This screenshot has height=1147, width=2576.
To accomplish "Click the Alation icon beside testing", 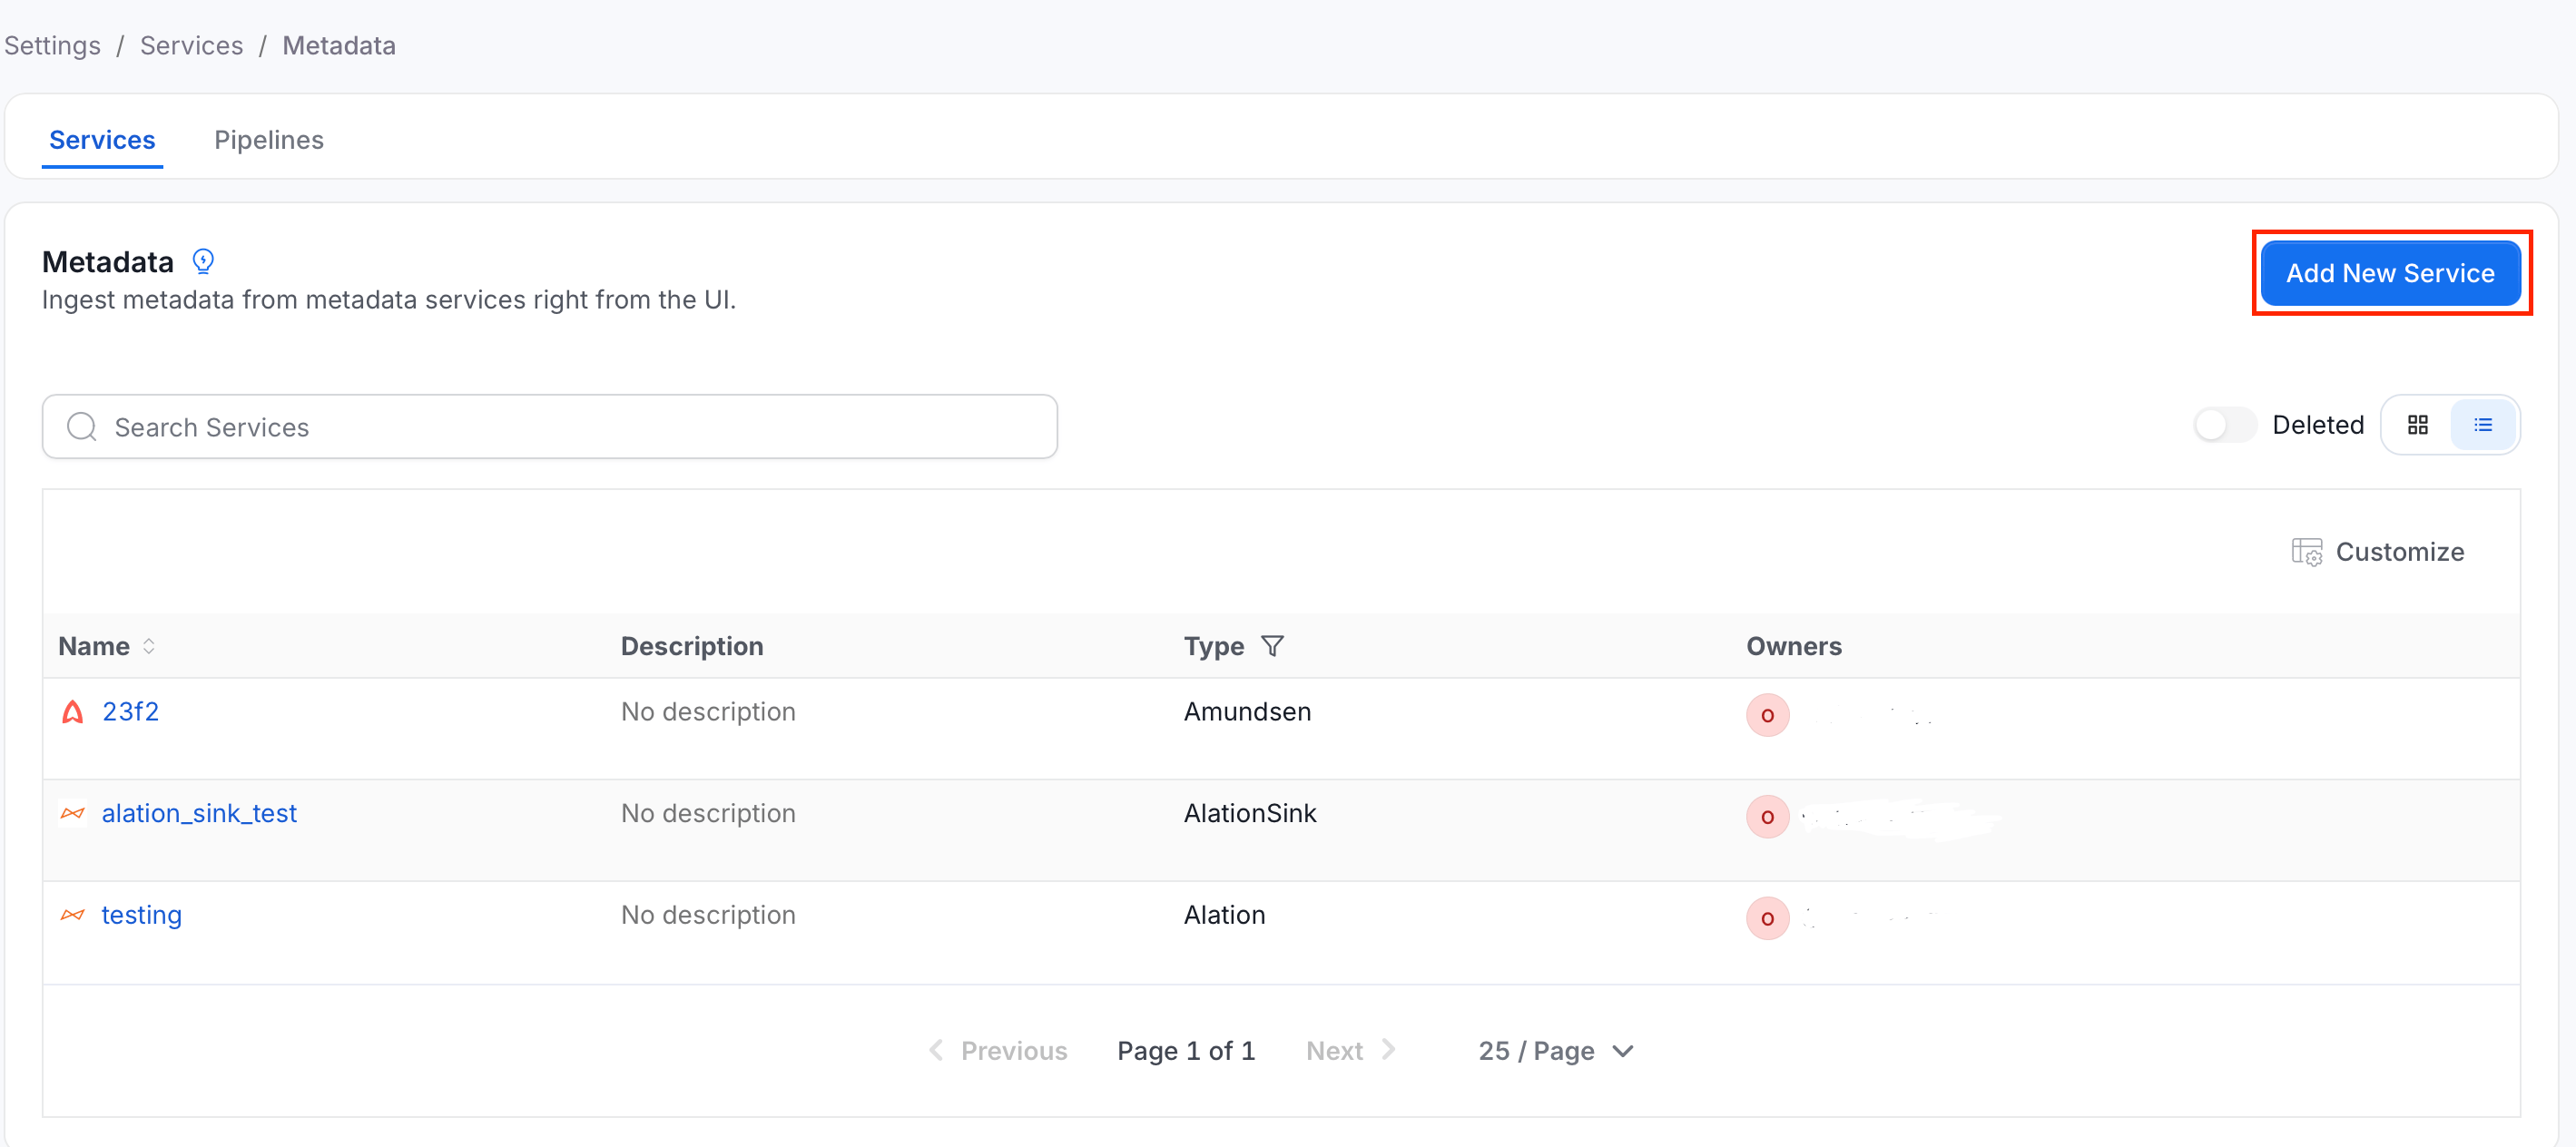I will pos(73,915).
